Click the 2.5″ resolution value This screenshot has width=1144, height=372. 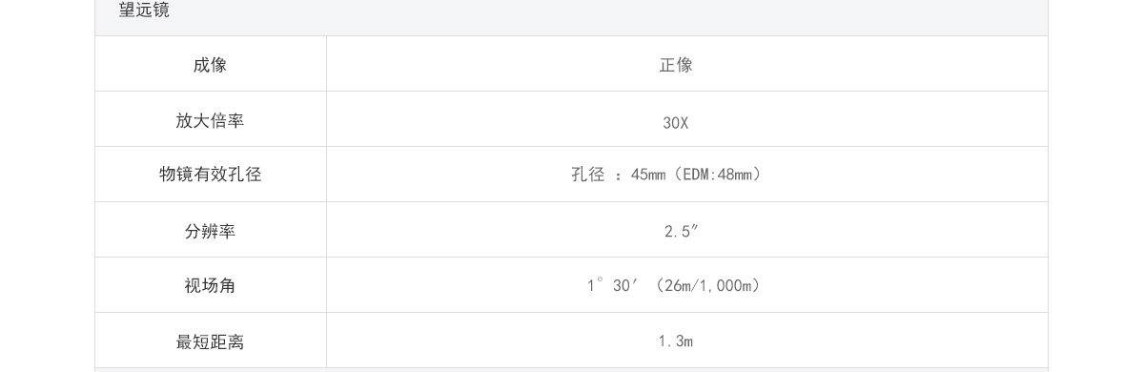click(x=681, y=231)
